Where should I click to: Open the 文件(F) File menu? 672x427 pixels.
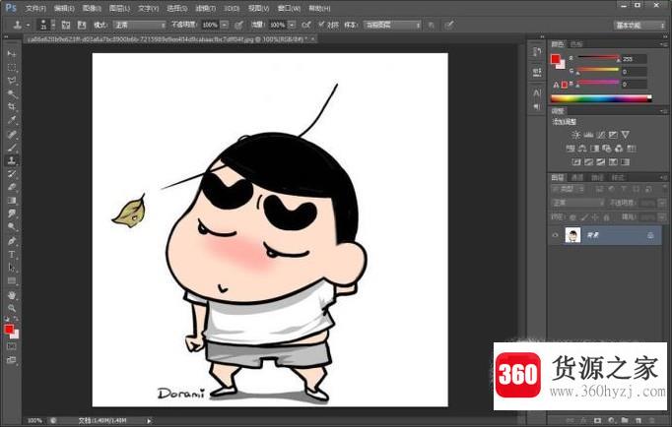tap(36, 8)
